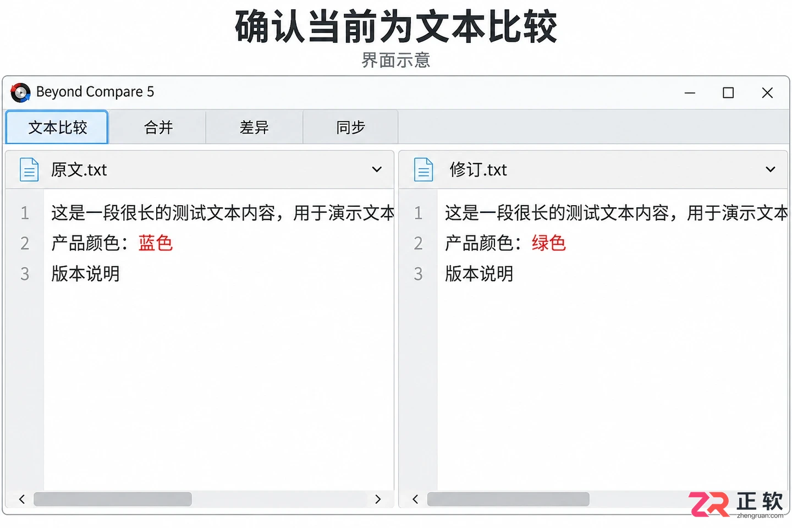Maximize the Beyond Compare 5 window
Viewport: 792px width, 528px height.
click(x=728, y=93)
